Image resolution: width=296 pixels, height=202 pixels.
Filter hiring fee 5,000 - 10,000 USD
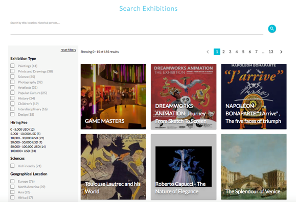(26, 134)
